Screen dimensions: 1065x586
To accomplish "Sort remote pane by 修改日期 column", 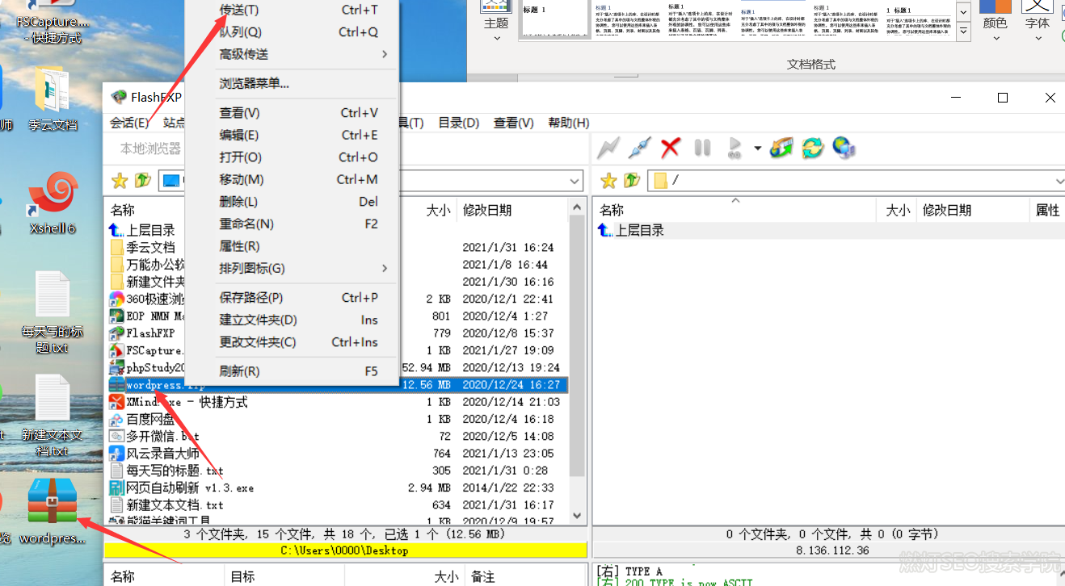I will [946, 211].
